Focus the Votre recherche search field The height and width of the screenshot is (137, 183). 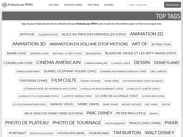pyautogui.click(x=145, y=5)
